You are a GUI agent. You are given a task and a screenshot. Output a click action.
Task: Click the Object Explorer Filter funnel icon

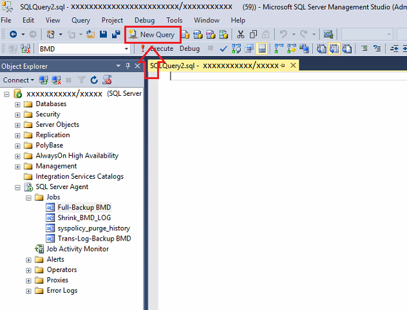81,80
